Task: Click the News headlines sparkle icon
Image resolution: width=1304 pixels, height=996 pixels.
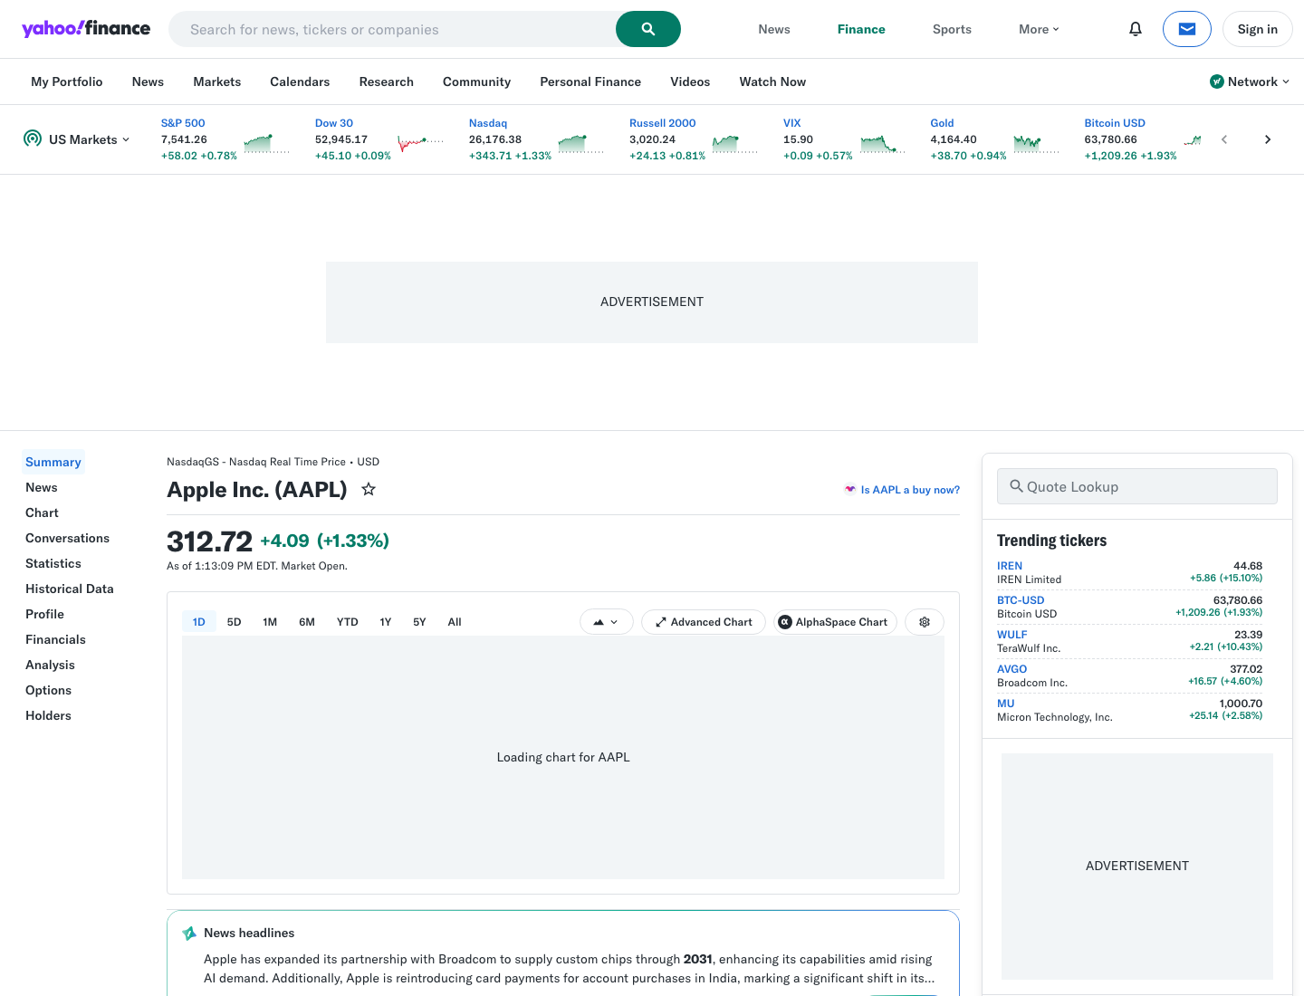Action: click(189, 934)
